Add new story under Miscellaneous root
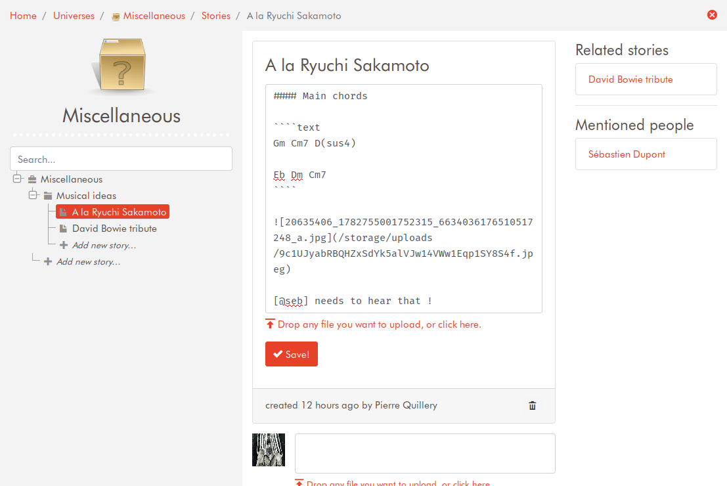 pos(88,262)
